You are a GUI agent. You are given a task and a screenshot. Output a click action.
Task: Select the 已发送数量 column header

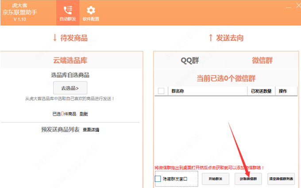(x=261, y=91)
